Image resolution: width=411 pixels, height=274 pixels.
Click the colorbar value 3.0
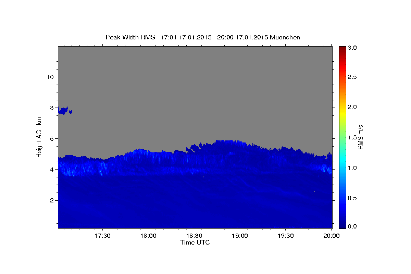click(352, 48)
